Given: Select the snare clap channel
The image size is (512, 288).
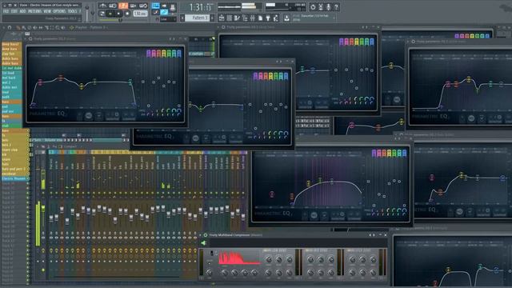Looking at the screenshot, I should 14,150.
